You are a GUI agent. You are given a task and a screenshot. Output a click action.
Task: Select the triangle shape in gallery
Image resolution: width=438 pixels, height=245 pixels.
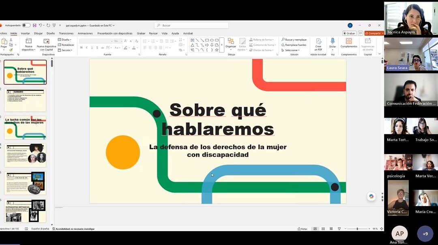tap(193, 45)
